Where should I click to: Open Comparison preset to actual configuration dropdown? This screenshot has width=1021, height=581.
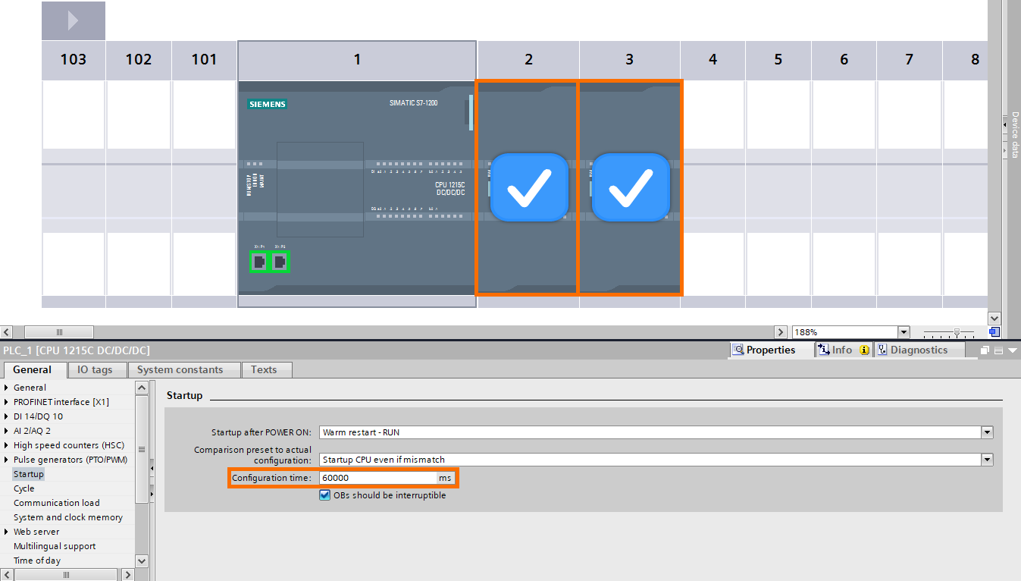tap(987, 460)
